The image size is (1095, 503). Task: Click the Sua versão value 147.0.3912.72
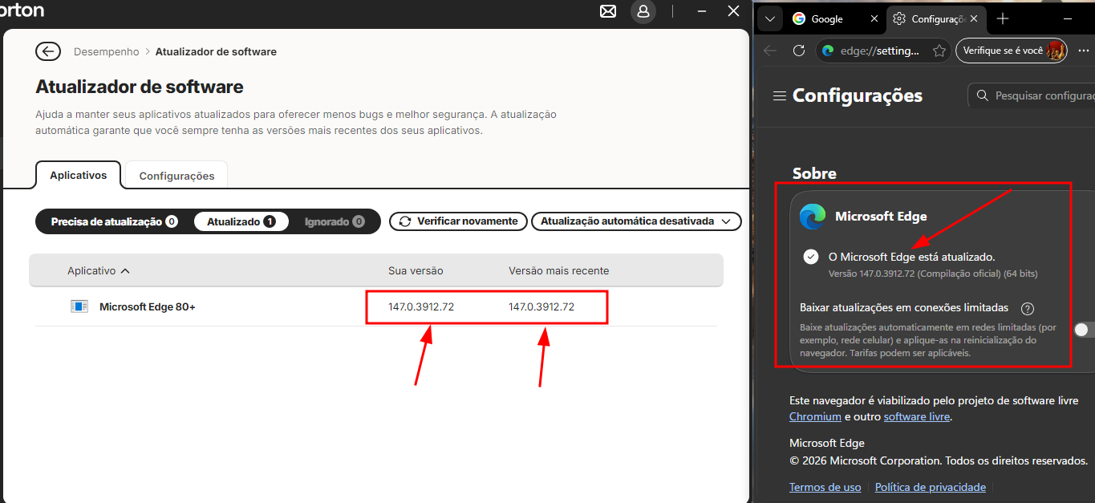coord(421,306)
